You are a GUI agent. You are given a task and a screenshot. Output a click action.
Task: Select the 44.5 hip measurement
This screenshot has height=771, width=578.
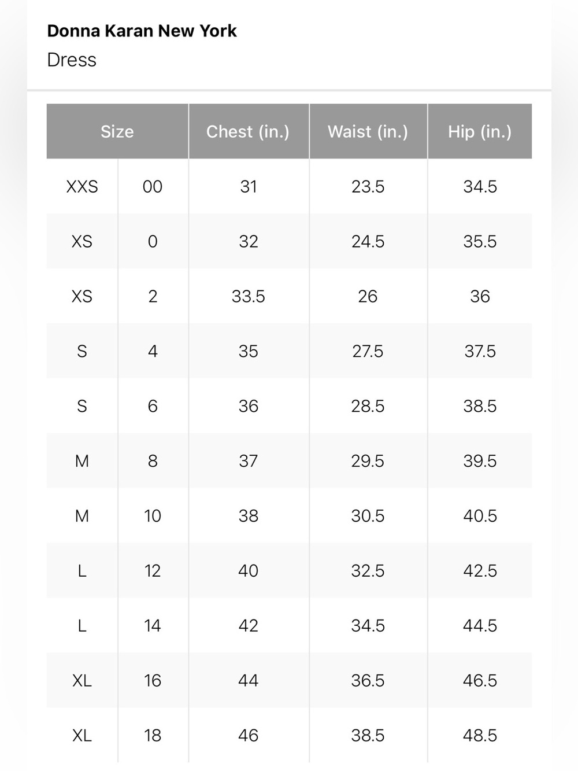point(480,626)
